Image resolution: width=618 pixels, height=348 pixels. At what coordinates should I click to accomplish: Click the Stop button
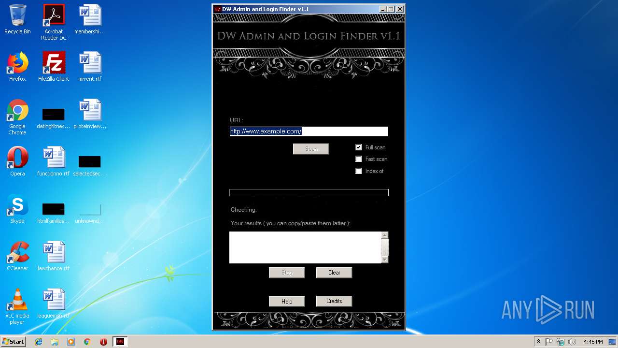click(287, 273)
